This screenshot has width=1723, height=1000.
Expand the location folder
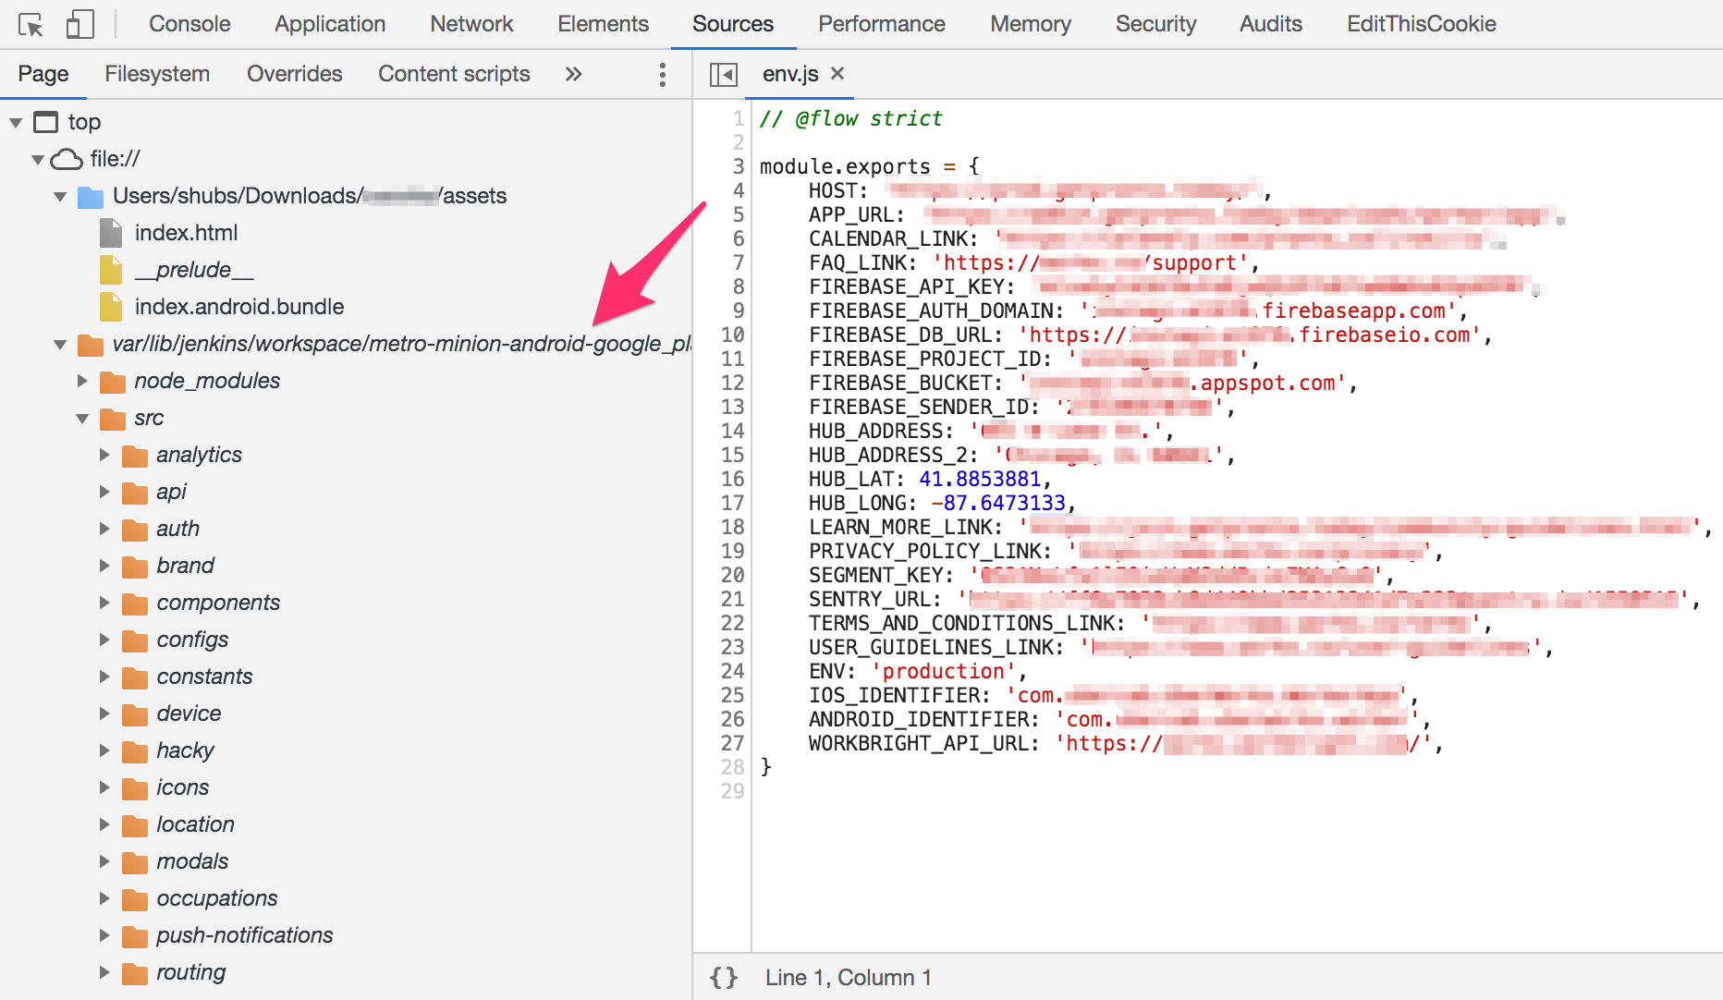104,824
